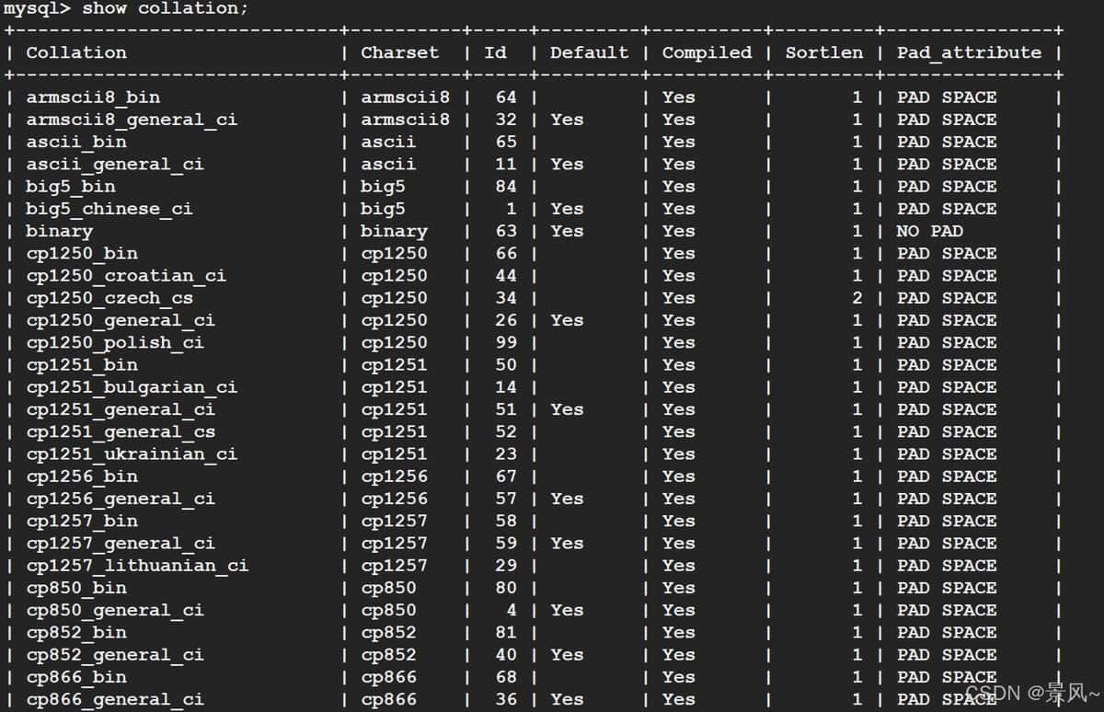Viewport: 1104px width, 712px height.
Task: Click the cp850_general_ci collation name
Action: coord(115,610)
